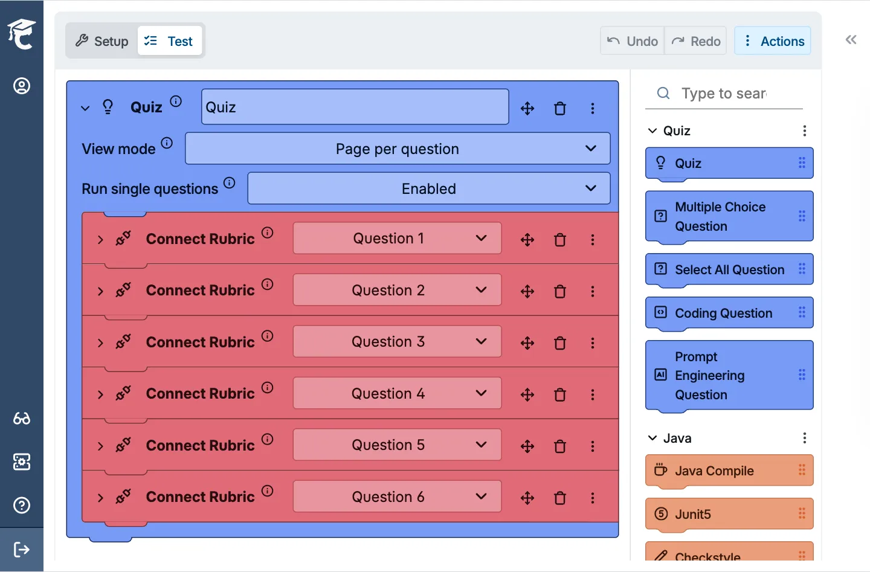Click the trash icon on Question 3 rubric

pyautogui.click(x=560, y=342)
